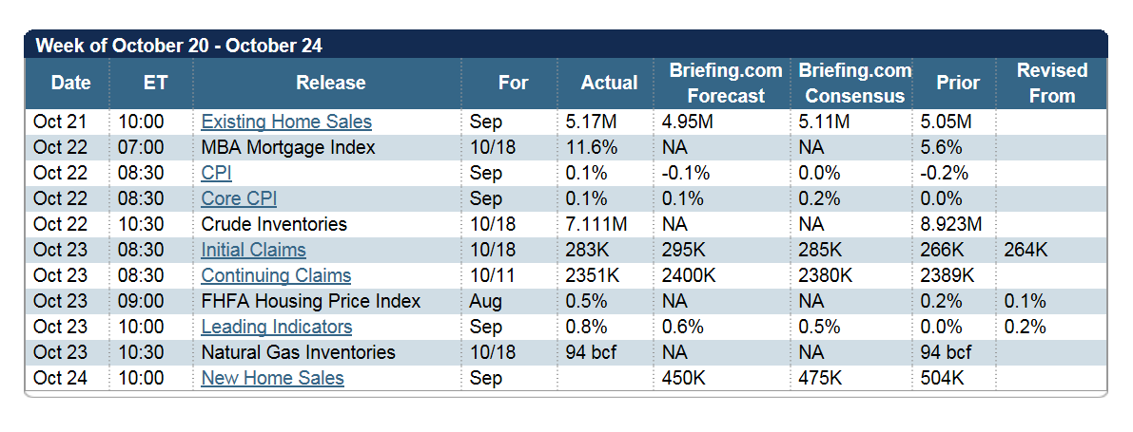Click the Natural Gas Inventories label

tap(299, 352)
